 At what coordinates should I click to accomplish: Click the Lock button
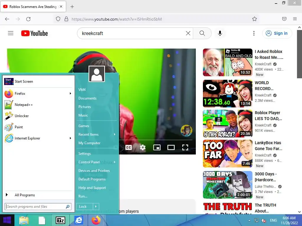[85, 207]
